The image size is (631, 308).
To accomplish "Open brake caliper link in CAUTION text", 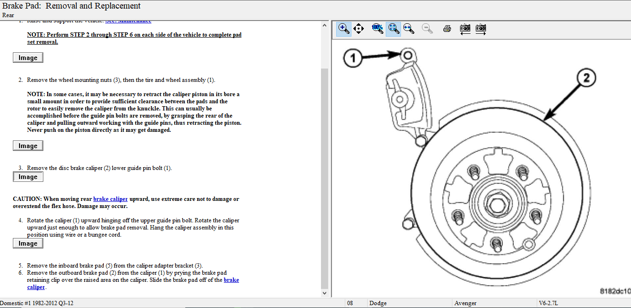I will [x=110, y=199].
